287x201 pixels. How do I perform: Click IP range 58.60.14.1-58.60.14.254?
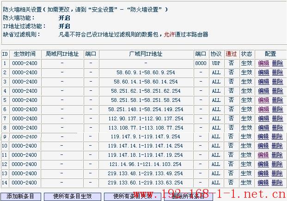(x=146, y=82)
